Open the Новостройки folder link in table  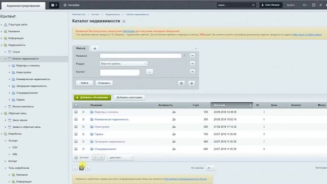pos(102,127)
